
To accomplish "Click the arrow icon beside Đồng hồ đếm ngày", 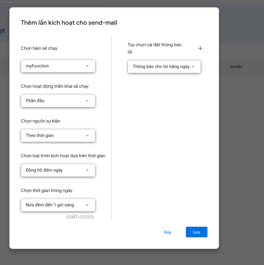I will tap(87, 170).
